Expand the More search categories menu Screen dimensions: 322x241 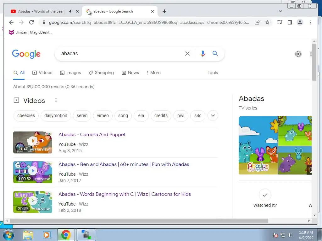pos(153,73)
